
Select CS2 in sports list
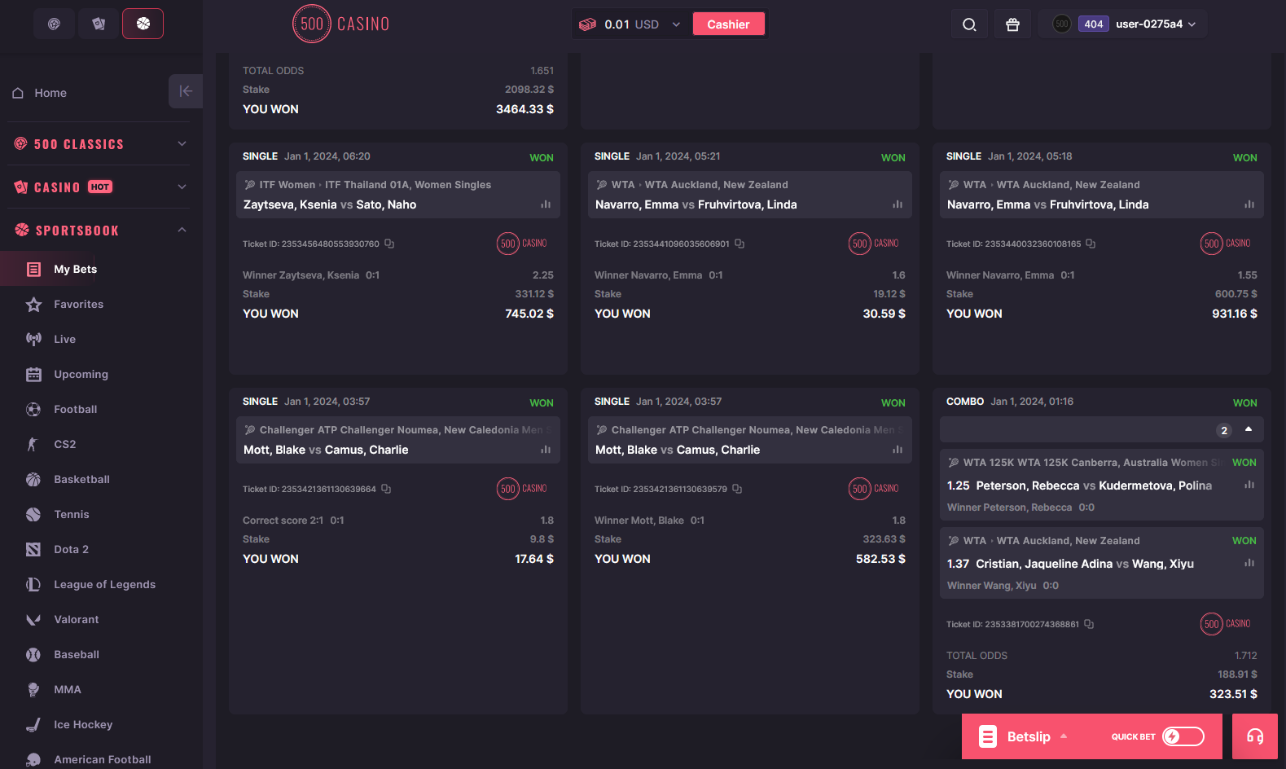pos(65,445)
